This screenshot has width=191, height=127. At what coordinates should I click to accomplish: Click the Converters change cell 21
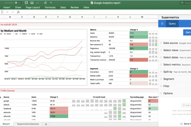pos(139,72)
